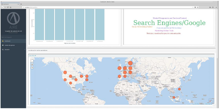Open the page actions three-dot menu
The width and height of the screenshot is (219, 109).
192,7
